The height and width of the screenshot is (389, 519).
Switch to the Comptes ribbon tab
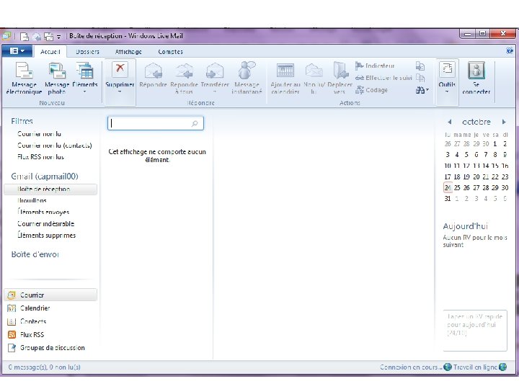(x=170, y=52)
